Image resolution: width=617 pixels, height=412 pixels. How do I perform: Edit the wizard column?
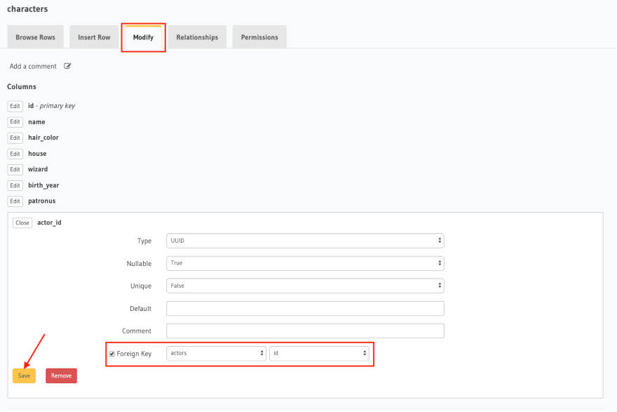click(15, 169)
